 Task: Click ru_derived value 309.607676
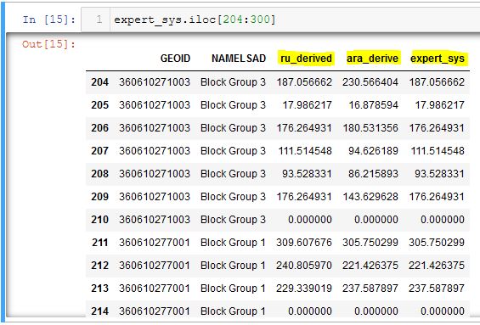[x=304, y=243]
